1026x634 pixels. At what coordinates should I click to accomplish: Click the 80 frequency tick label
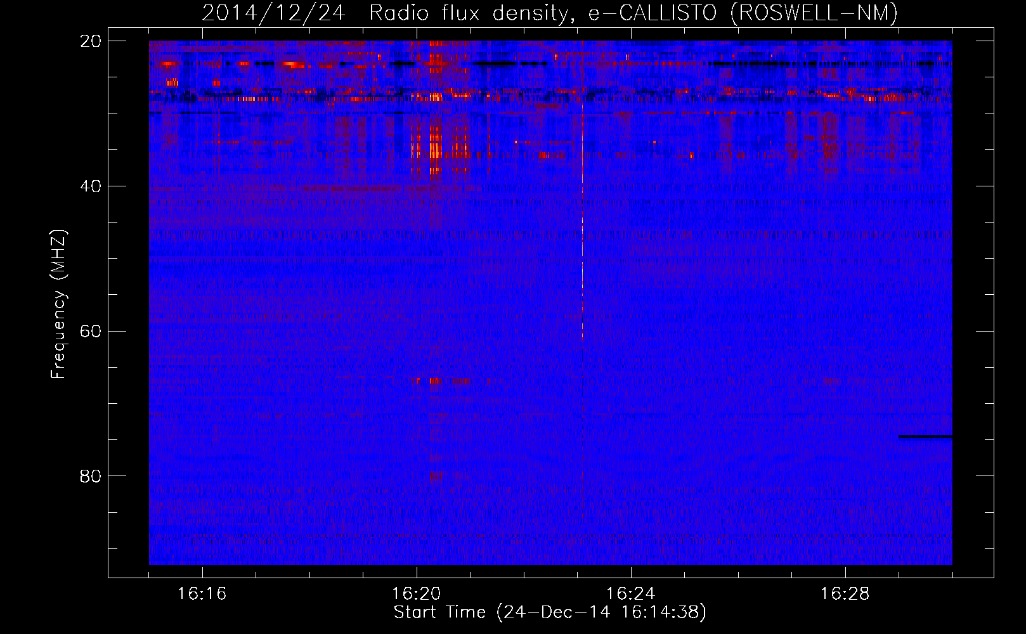91,476
